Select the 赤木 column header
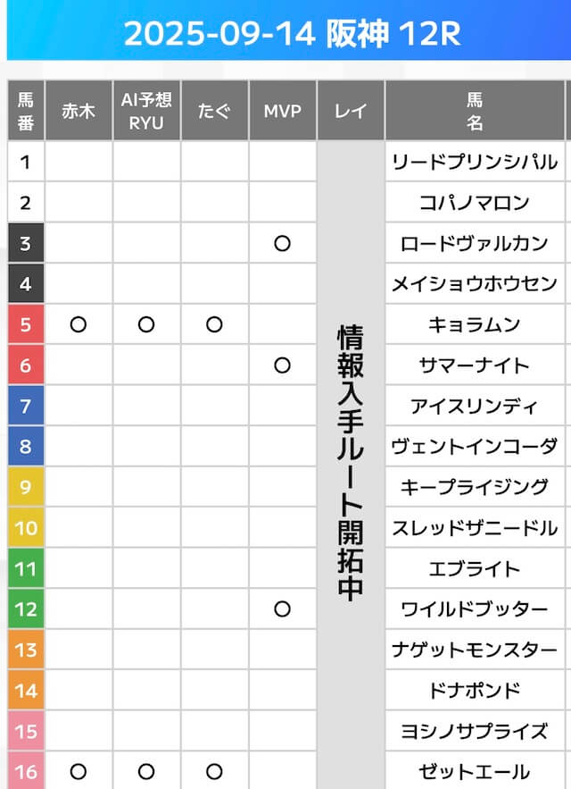 point(79,111)
